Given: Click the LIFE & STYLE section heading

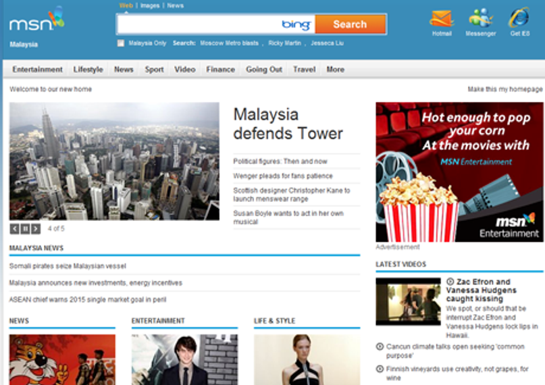Looking at the screenshot, I should (x=275, y=321).
